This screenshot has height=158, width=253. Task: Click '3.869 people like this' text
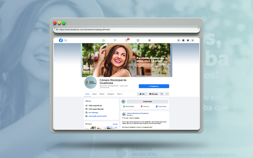(95, 106)
